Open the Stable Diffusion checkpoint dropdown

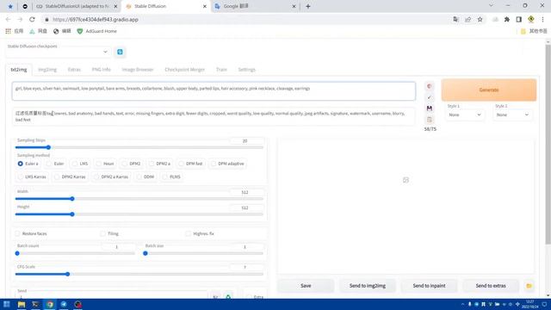[58, 52]
